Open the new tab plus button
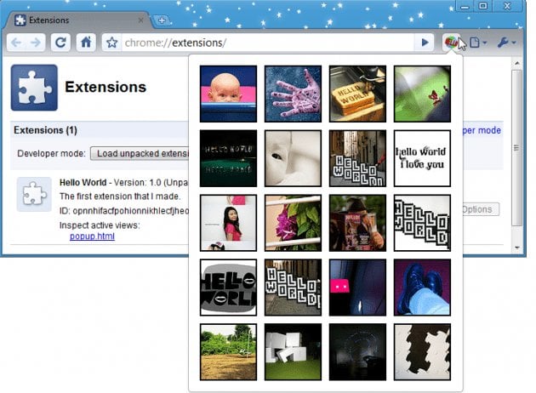Image resolution: width=536 pixels, height=393 pixels. coord(163,20)
